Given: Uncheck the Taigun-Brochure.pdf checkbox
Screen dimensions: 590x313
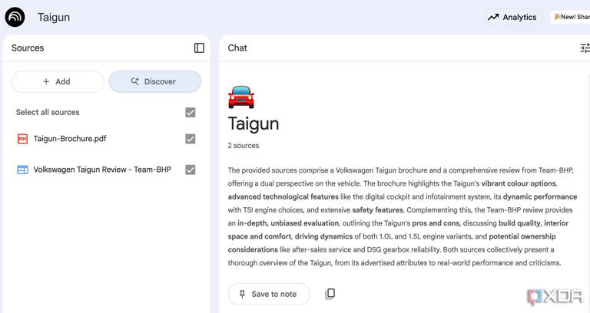Looking at the screenshot, I should (x=191, y=139).
